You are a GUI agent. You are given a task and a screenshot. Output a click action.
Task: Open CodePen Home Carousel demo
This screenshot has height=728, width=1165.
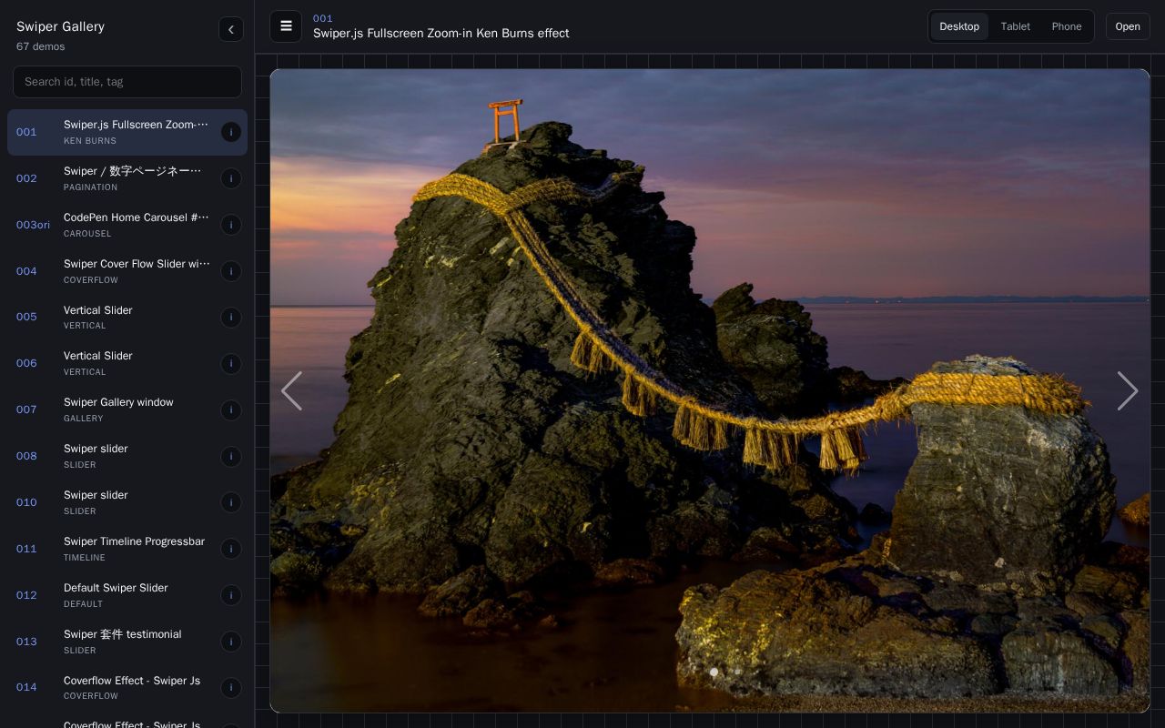coord(127,225)
